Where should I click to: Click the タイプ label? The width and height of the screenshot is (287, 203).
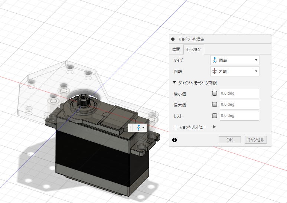178,60
